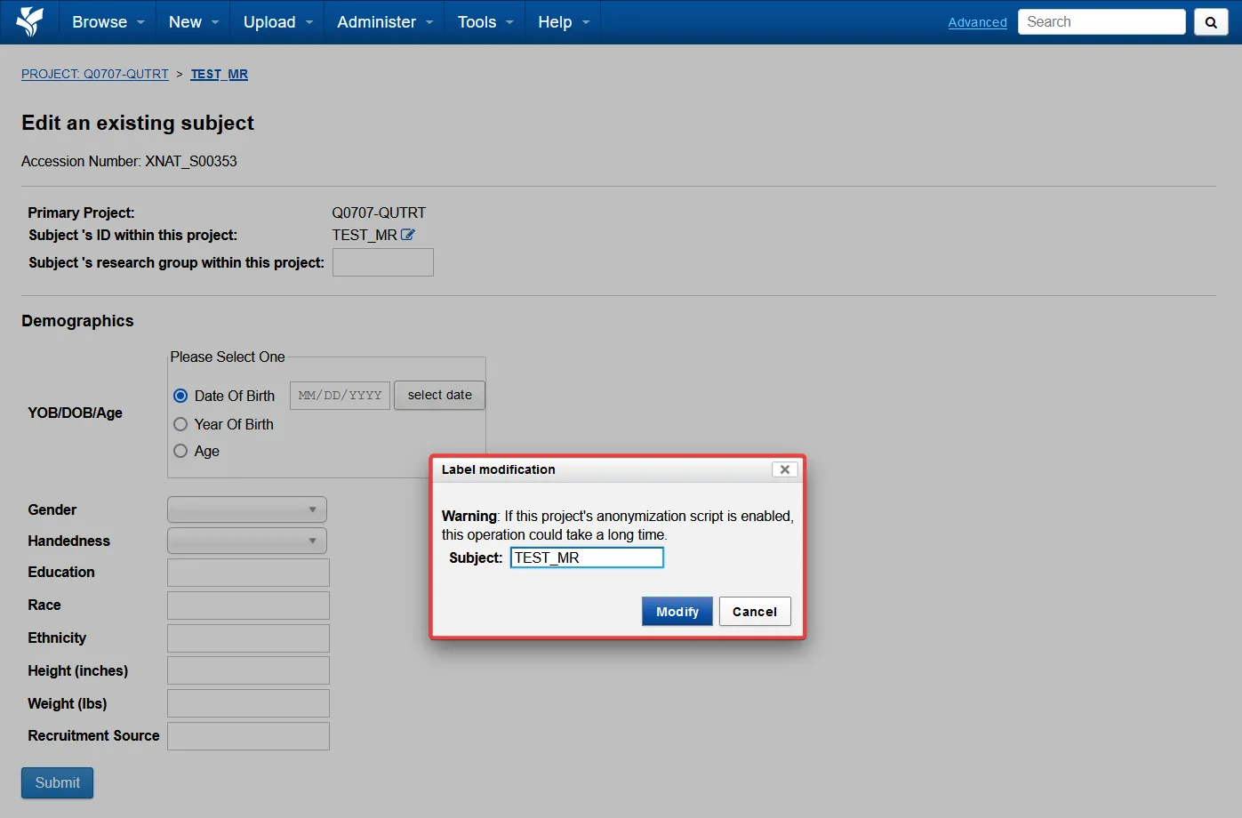Screen dimensions: 1242x818
Task: Open the Handedness dropdown
Action: 247,541
